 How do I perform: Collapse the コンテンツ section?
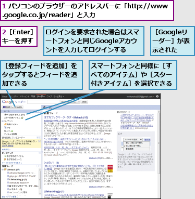[3, 121]
